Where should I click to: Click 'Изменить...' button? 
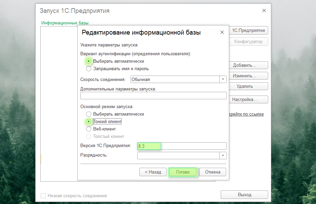point(249,76)
